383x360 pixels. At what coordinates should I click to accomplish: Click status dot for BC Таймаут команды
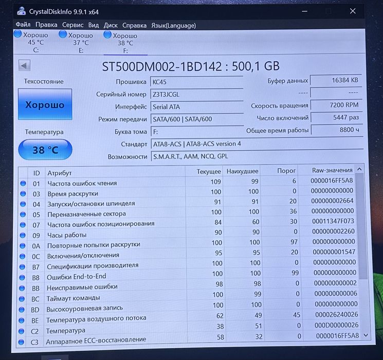[22, 299]
